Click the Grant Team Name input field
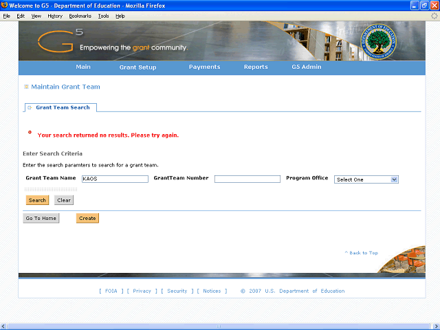The width and height of the screenshot is (440, 330). 115,179
